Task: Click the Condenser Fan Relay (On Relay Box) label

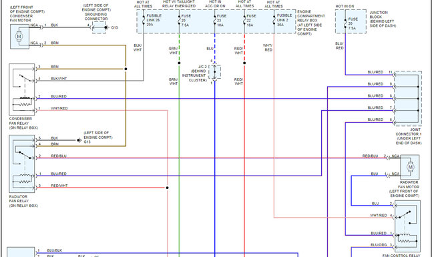Action: click(23, 123)
